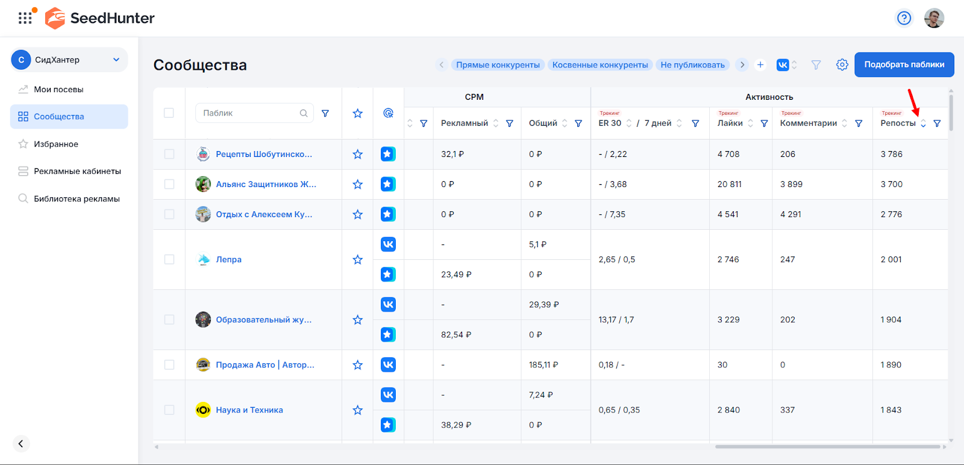The image size is (964, 465).
Task: Click the horizontal table scrollbar
Action: coord(827,447)
